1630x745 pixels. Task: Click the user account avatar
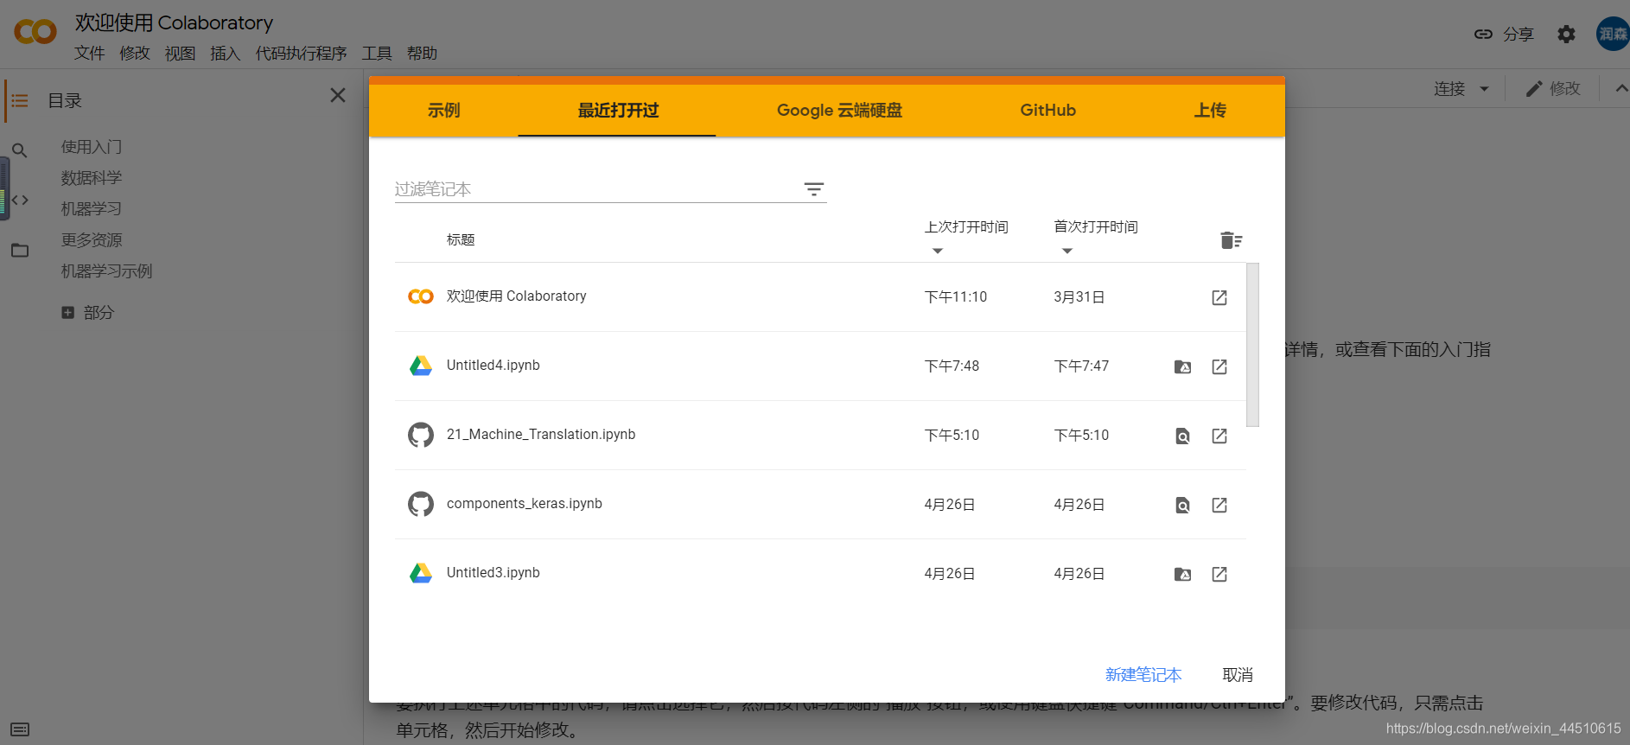(1613, 34)
